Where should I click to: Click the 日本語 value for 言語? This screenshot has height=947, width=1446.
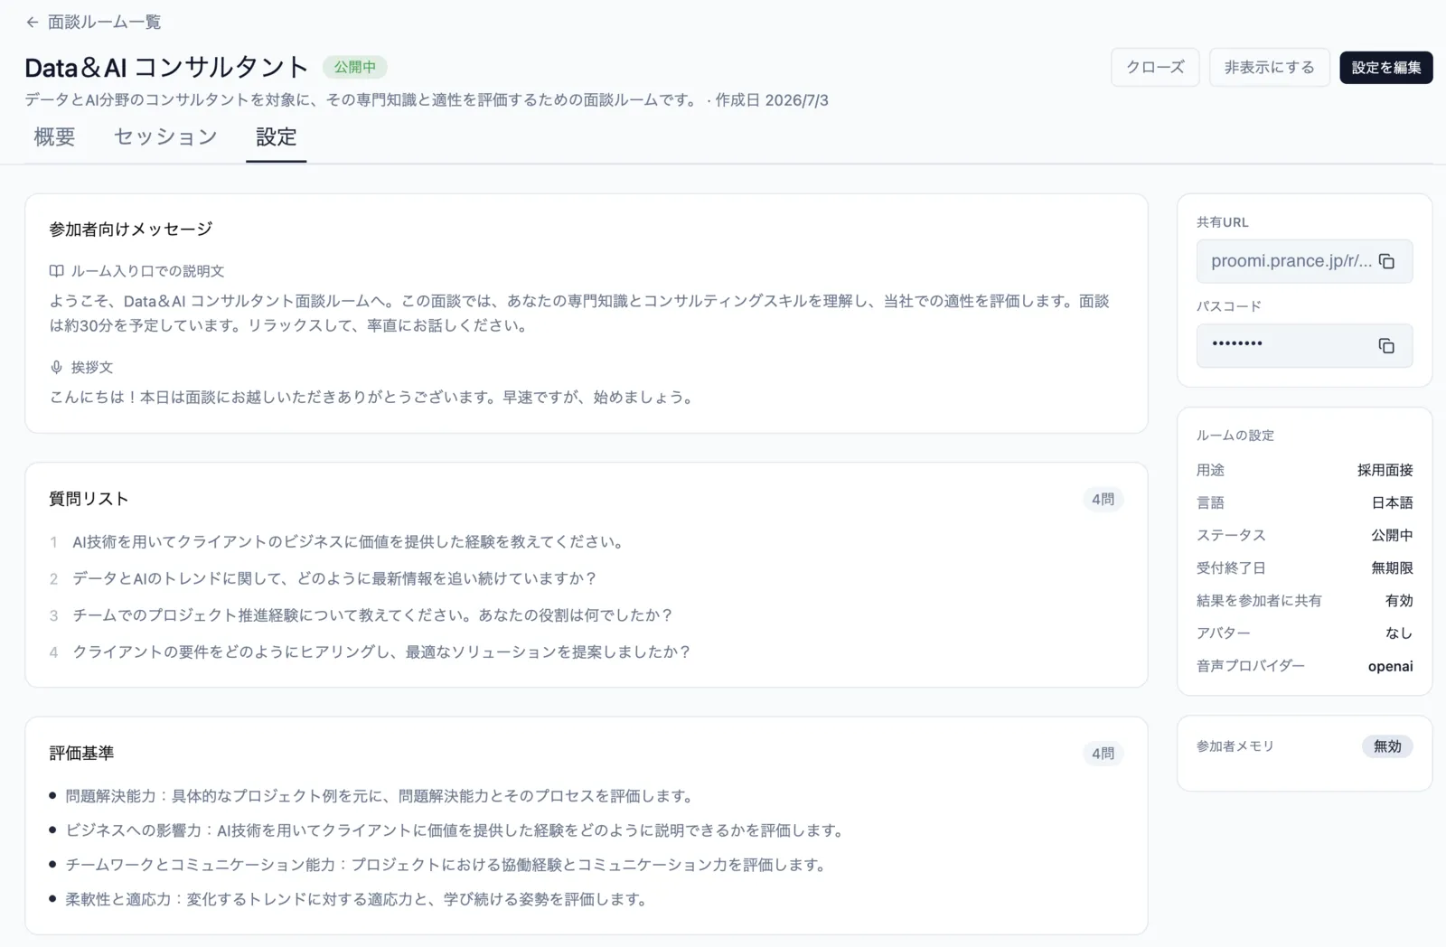[x=1392, y=502]
